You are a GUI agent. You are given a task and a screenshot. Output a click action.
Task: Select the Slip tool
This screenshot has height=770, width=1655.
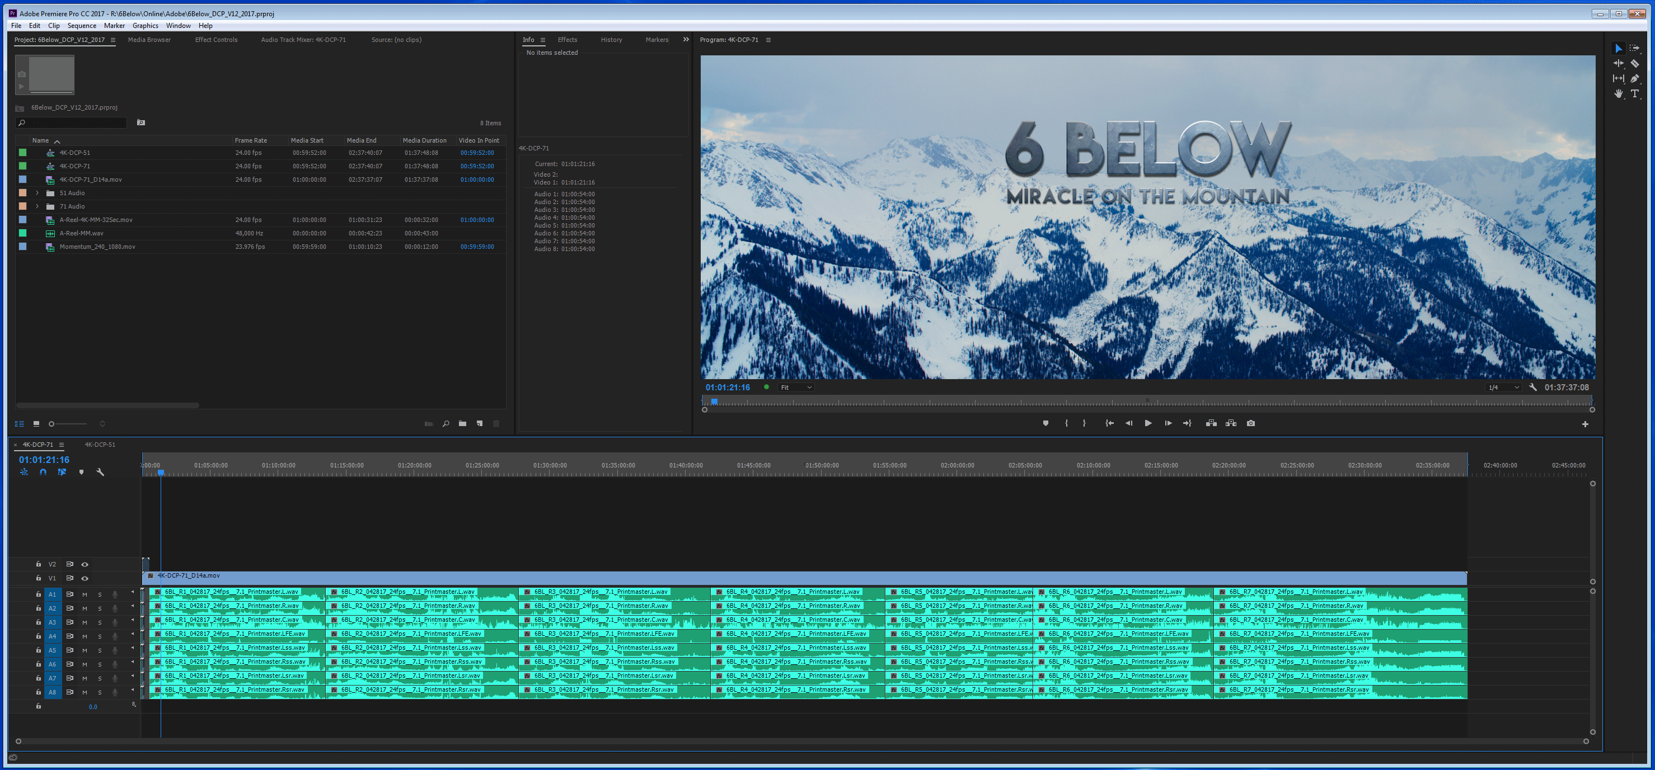pyautogui.click(x=1619, y=78)
